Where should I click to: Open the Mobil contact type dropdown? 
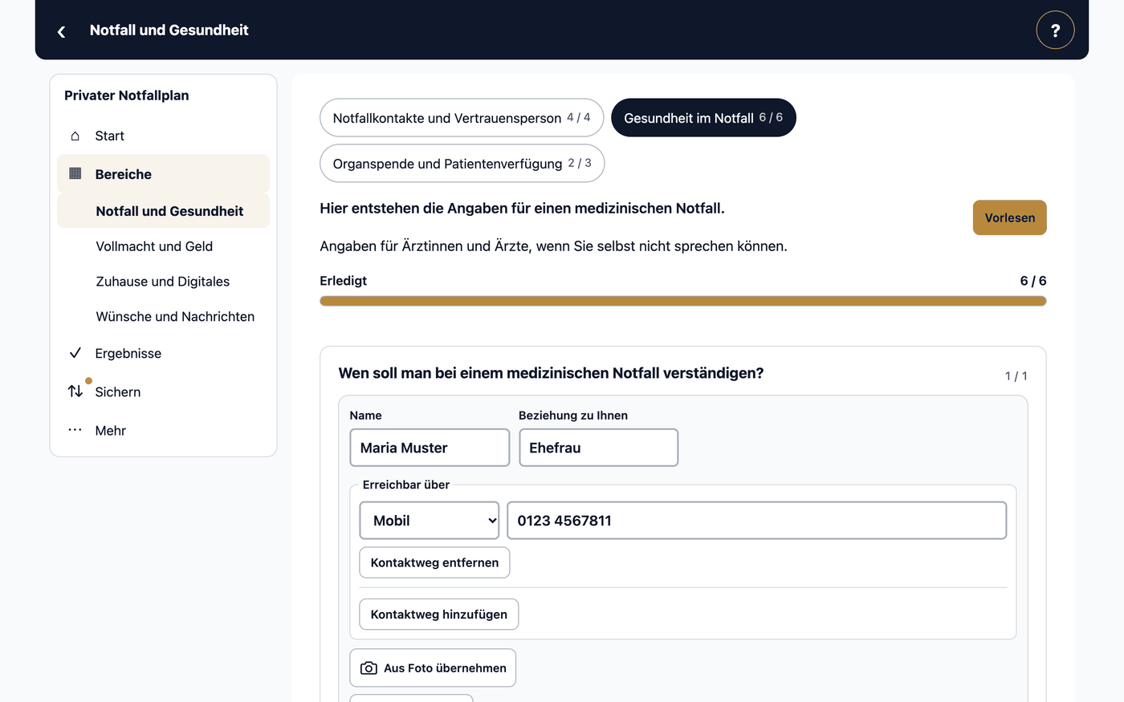(x=430, y=521)
